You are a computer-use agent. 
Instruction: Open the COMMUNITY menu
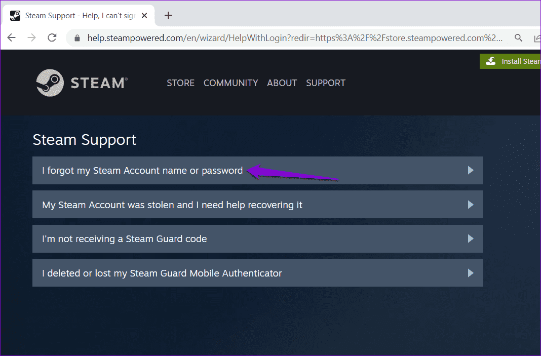pos(231,83)
